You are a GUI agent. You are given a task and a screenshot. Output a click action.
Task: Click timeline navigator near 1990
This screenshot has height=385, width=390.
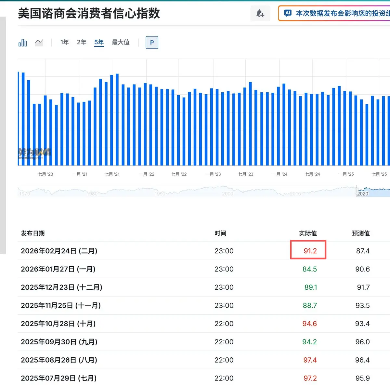[x=160, y=192]
